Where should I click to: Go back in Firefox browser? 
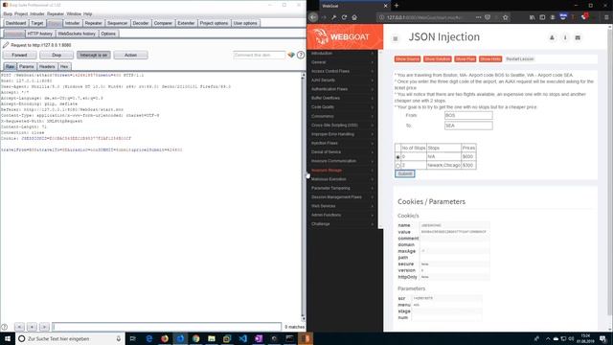[x=313, y=17]
